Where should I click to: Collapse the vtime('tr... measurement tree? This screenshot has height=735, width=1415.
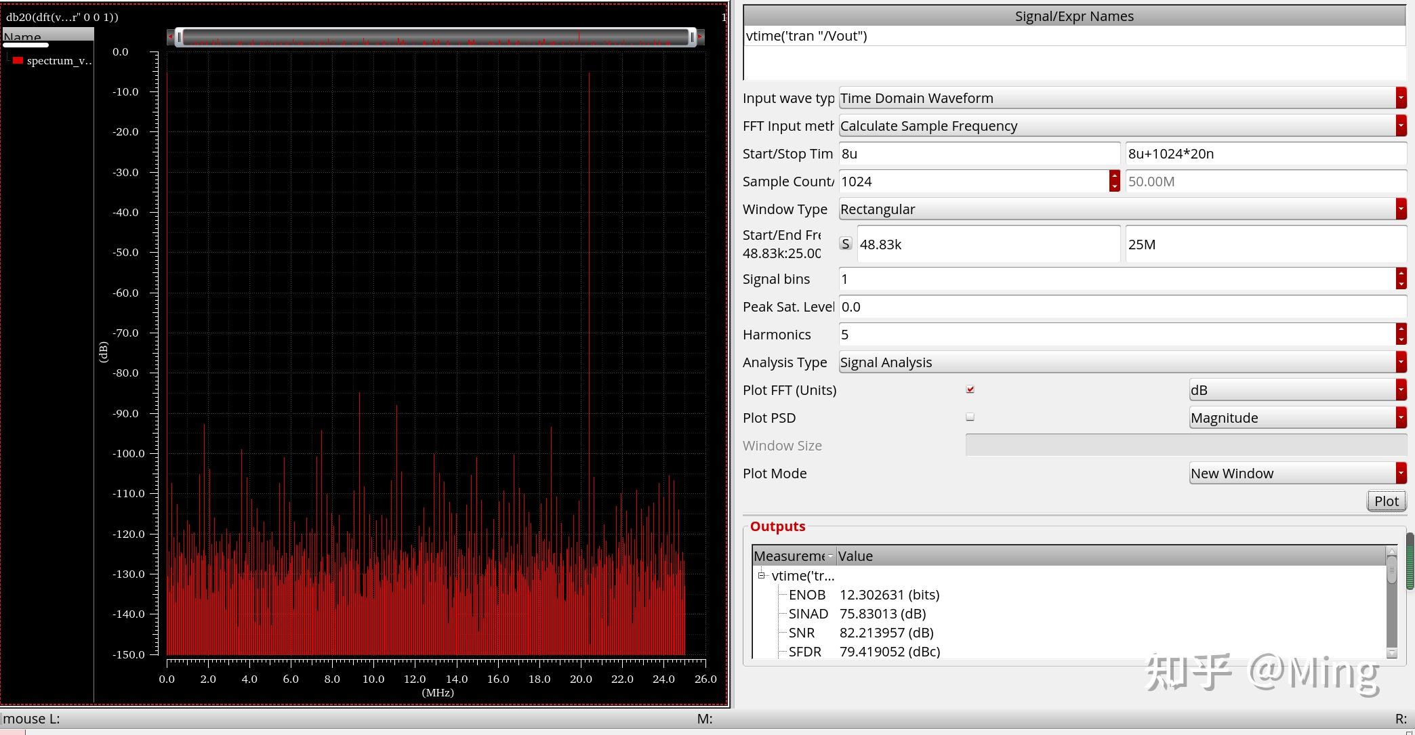point(760,575)
